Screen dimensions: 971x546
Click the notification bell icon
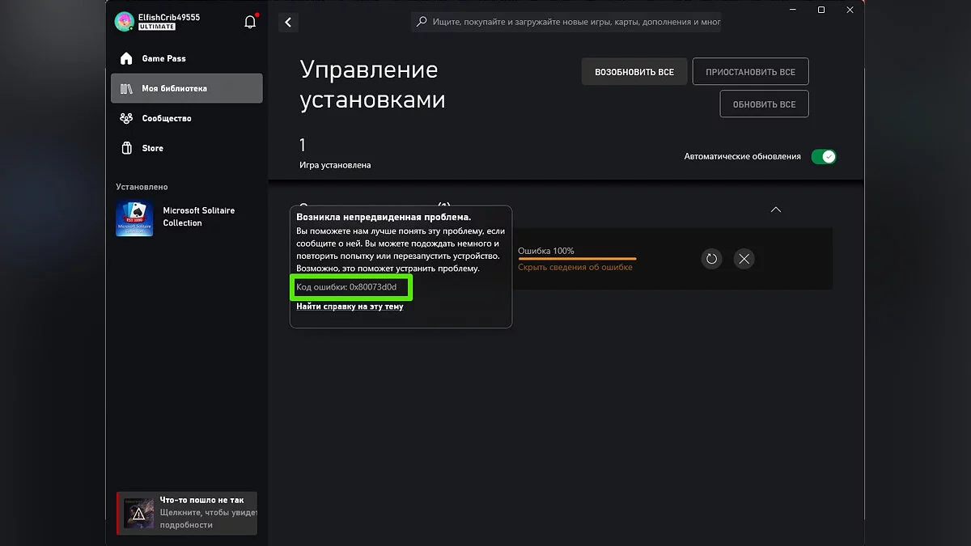[250, 22]
